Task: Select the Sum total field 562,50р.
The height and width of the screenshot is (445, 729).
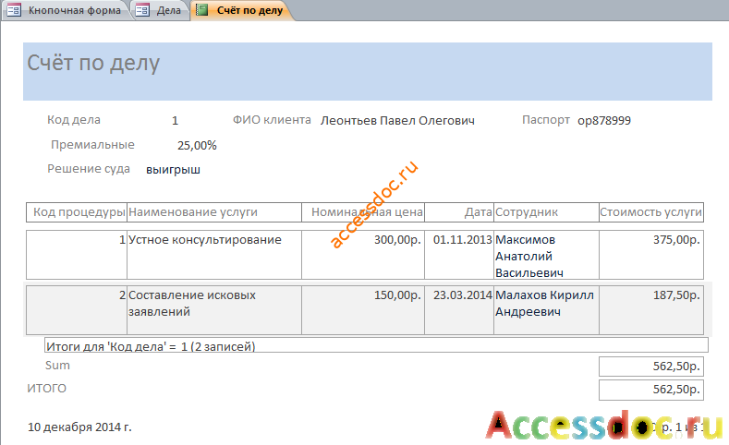Action: tap(651, 367)
